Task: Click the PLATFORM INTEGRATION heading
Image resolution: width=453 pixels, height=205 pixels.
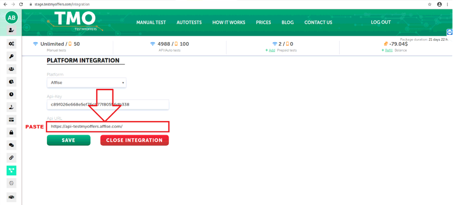Action: [83, 61]
